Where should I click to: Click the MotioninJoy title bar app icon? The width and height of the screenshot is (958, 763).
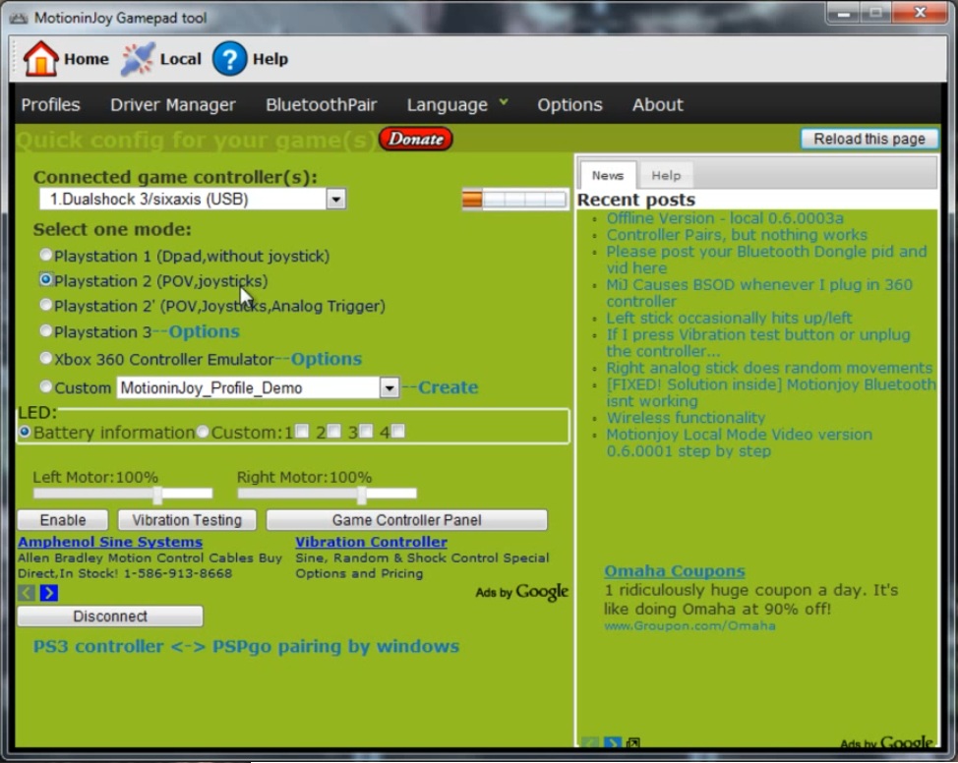(x=19, y=18)
